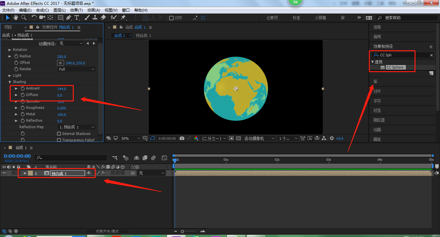
Task: Open the 50% magnification dropdown
Action: point(130,138)
